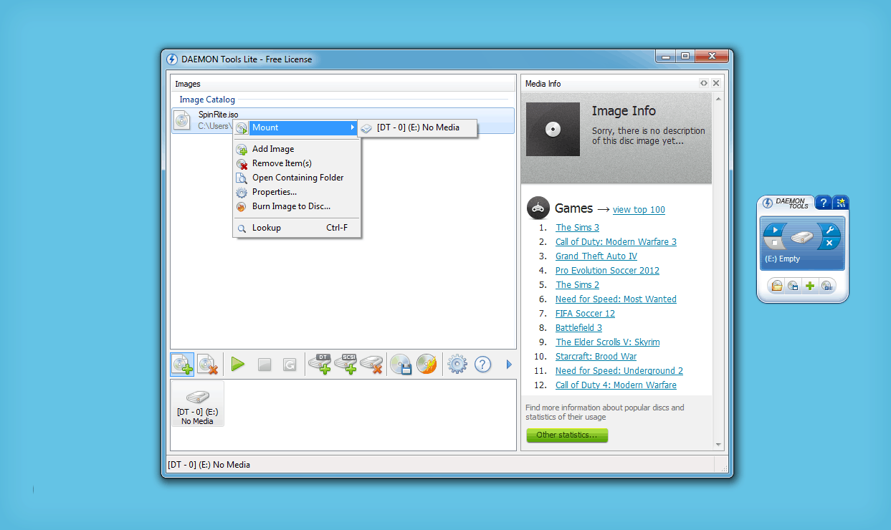Open The Elder Scrolls V: Skyrim link
Viewport: 891px width, 530px height.
pyautogui.click(x=607, y=342)
